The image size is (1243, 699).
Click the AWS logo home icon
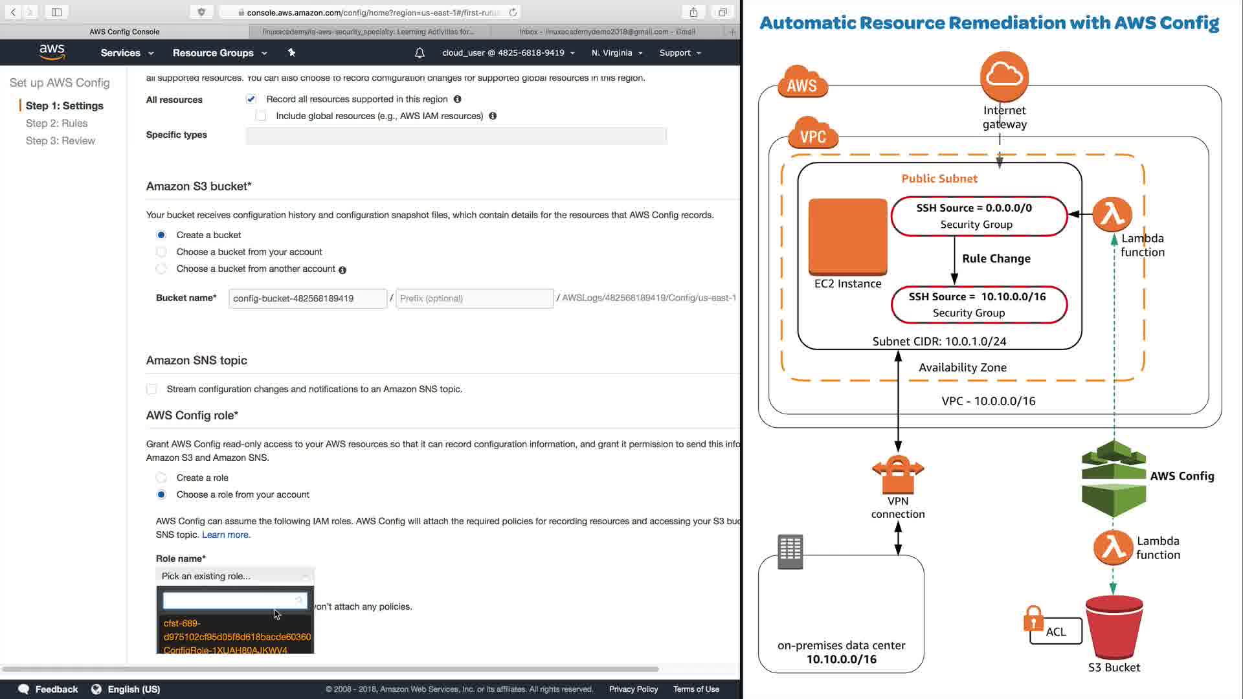[x=52, y=52]
